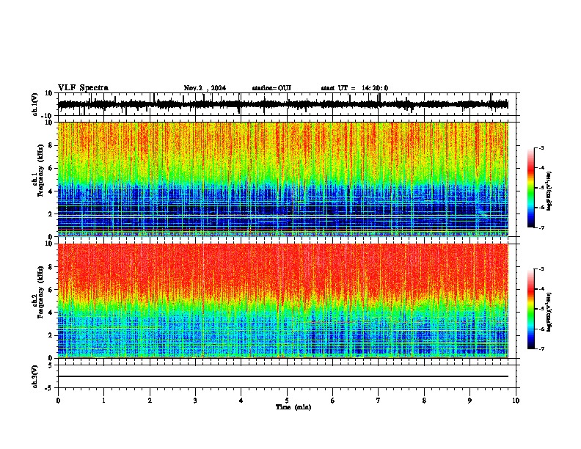This screenshot has height=449, width=581.
Task: Click inside the ch.1 spectrogram panel
Action: (x=283, y=179)
